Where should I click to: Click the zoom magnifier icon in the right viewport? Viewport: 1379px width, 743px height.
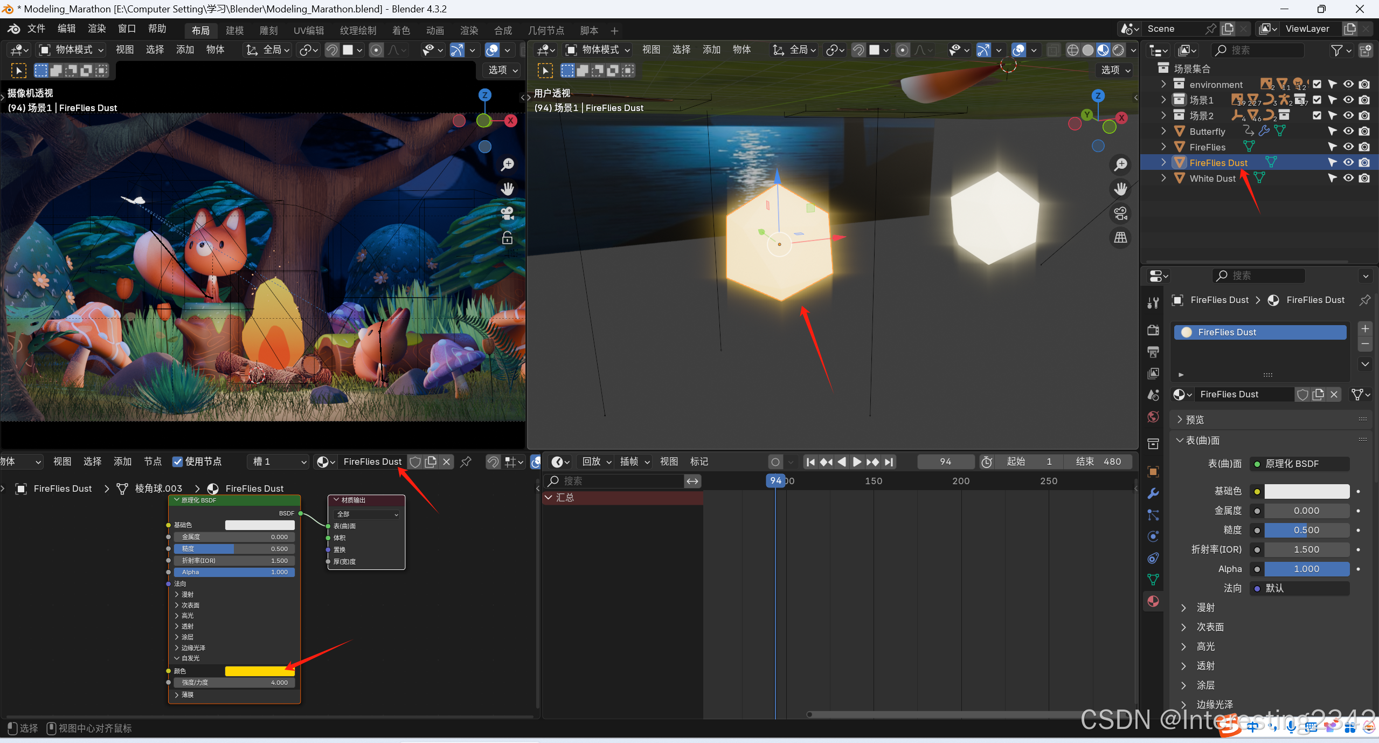tap(1120, 164)
